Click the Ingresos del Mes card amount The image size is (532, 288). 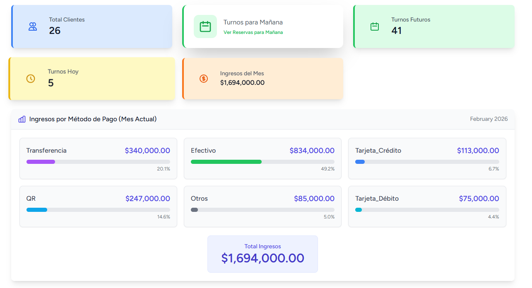tap(242, 83)
